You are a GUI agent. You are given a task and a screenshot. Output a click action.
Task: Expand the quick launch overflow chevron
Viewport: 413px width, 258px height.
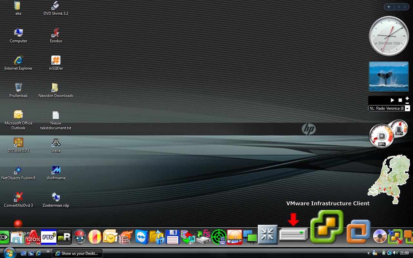pos(48,252)
